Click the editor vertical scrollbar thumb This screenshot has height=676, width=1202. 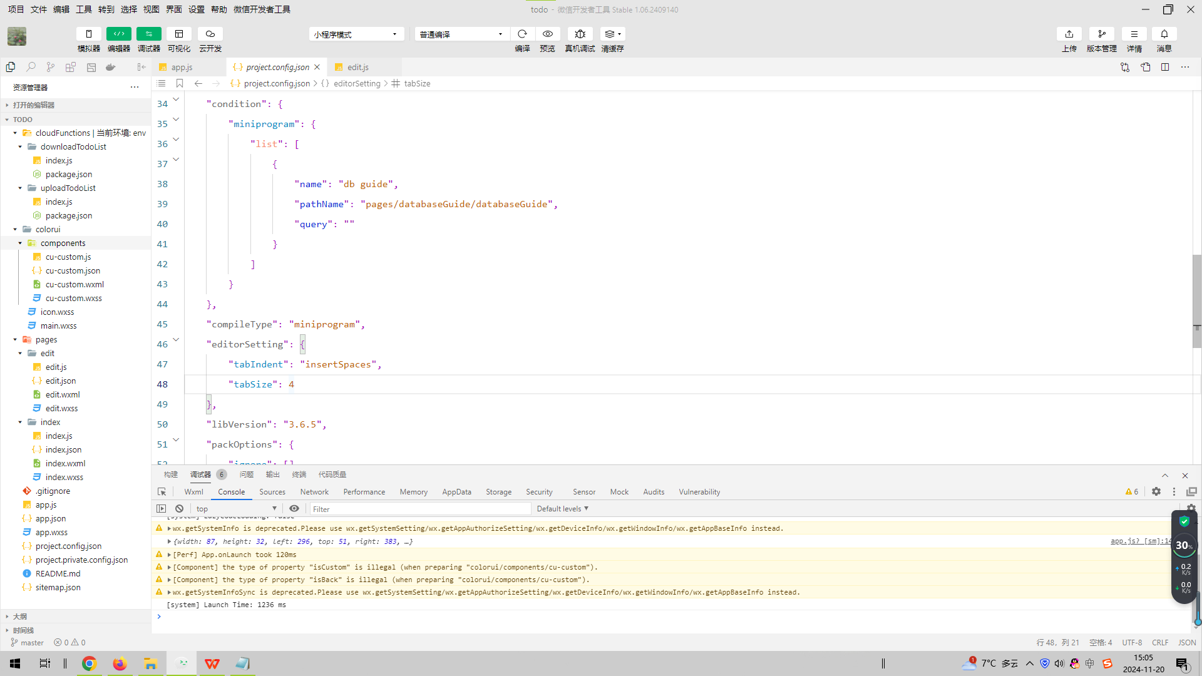pos(1196,300)
